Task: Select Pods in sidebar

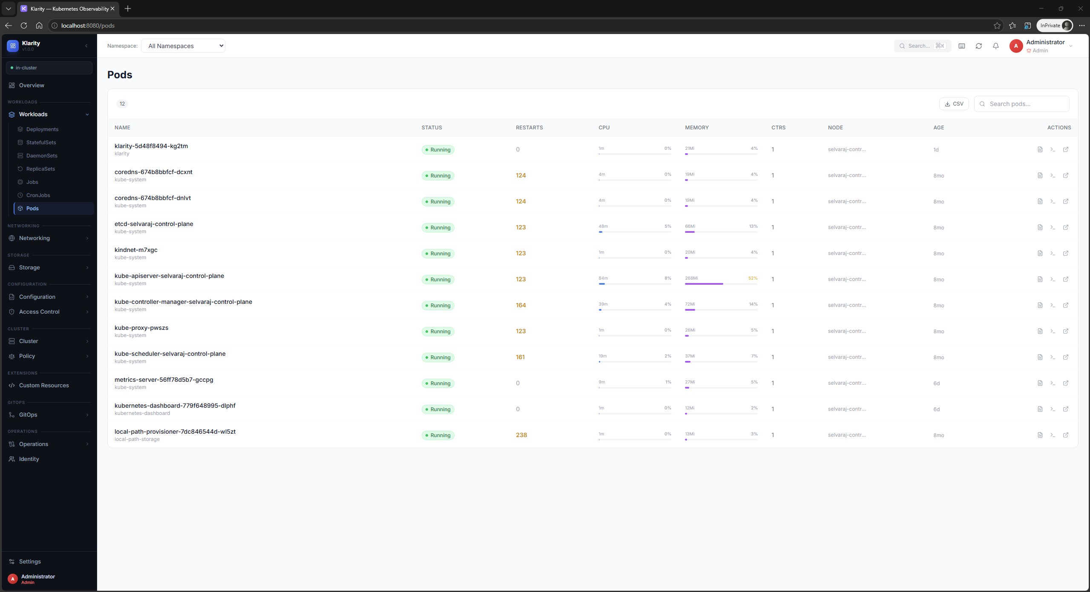Action: [x=54, y=209]
